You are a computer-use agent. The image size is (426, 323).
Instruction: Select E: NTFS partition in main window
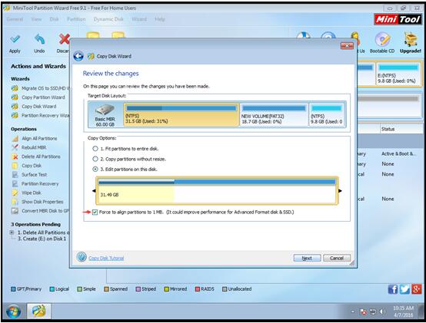[x=398, y=74]
